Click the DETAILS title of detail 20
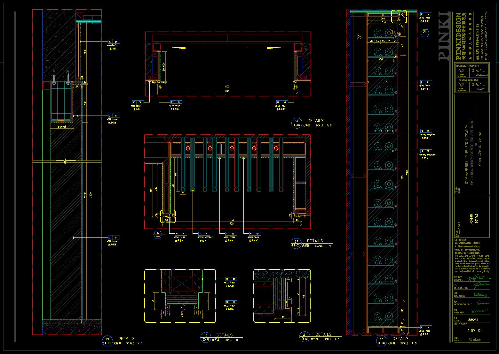The height and width of the screenshot is (354, 499). [x=323, y=334]
